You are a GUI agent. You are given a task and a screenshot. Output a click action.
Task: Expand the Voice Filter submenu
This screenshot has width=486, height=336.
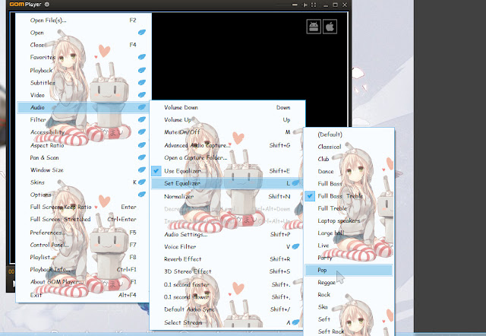click(x=295, y=246)
